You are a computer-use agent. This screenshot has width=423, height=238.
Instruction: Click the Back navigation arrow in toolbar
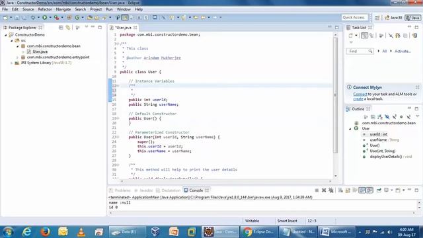point(203,18)
